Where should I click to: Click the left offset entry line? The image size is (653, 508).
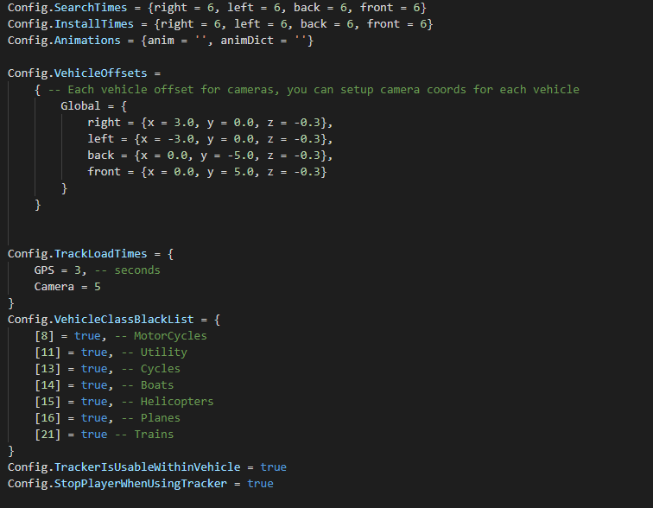coord(209,139)
